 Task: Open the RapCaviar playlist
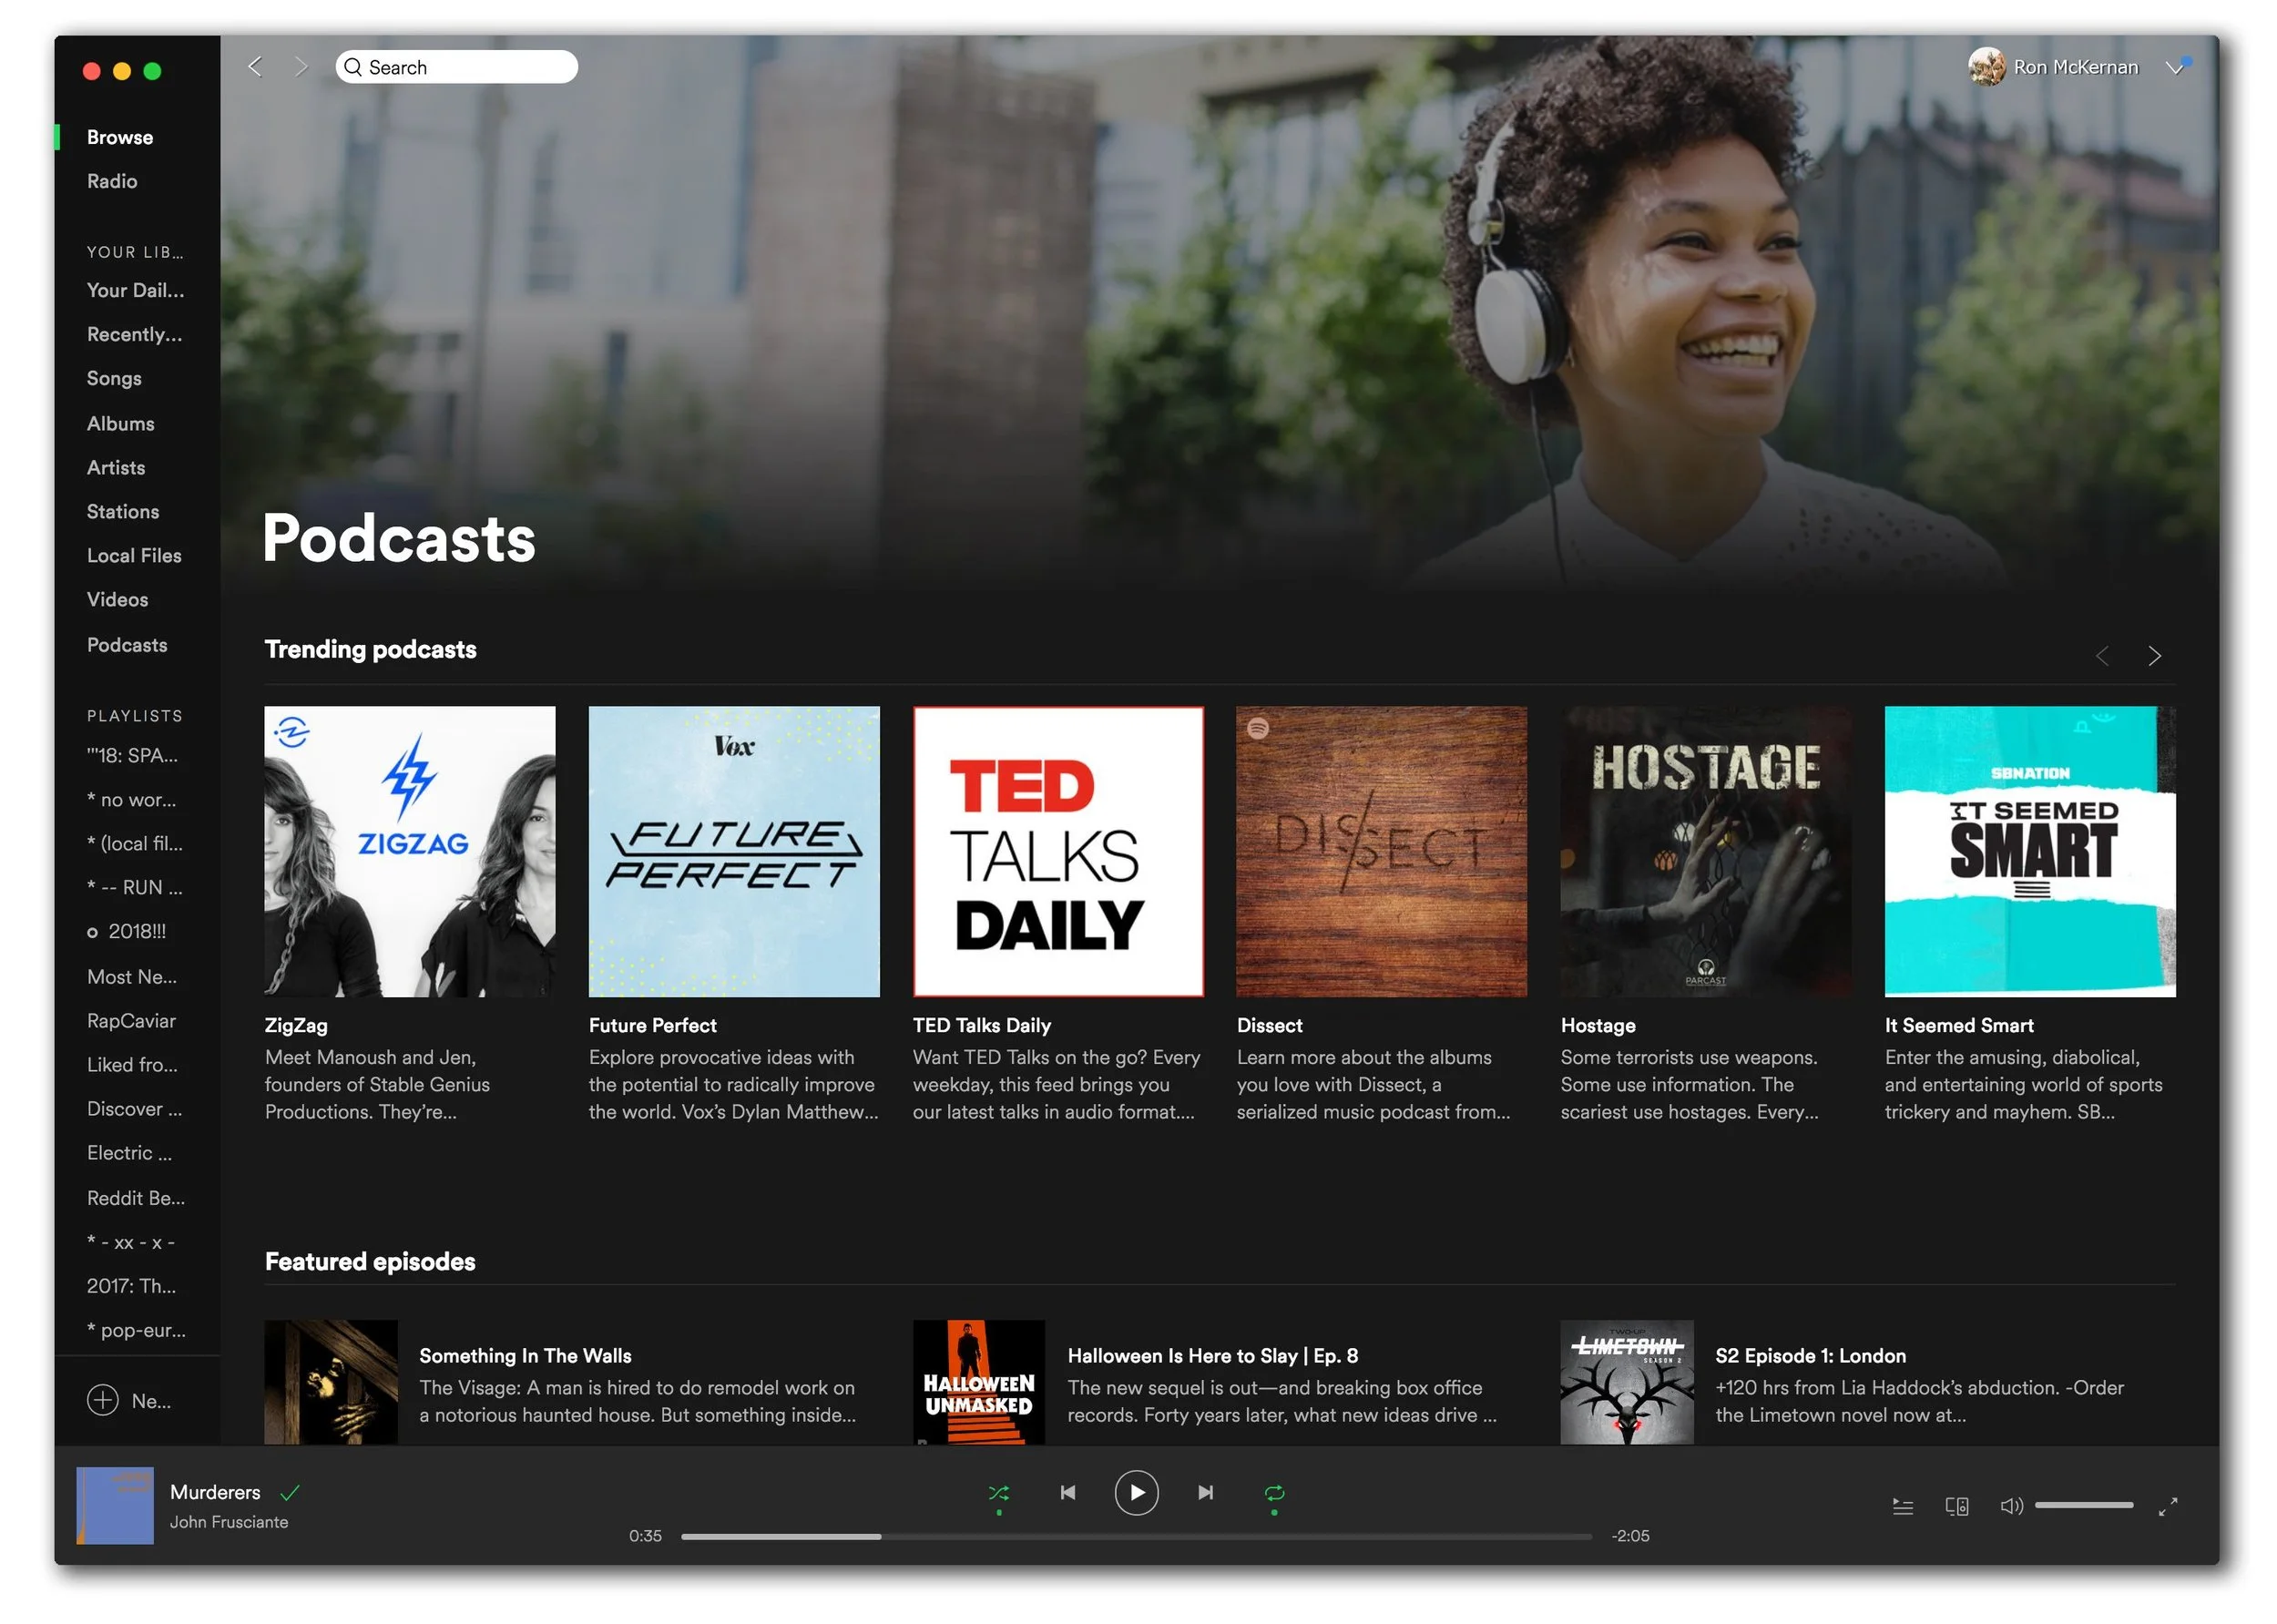pos(131,1022)
